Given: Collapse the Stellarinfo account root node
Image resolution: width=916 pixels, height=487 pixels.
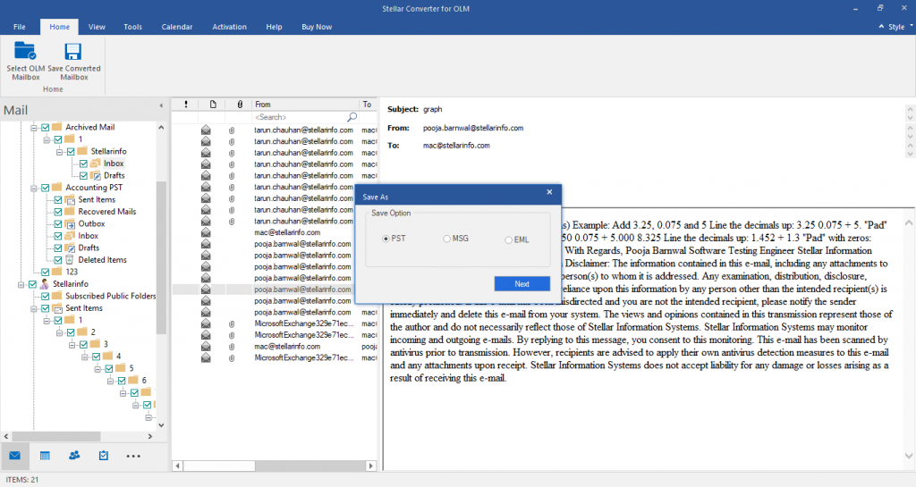Looking at the screenshot, I should (x=21, y=285).
